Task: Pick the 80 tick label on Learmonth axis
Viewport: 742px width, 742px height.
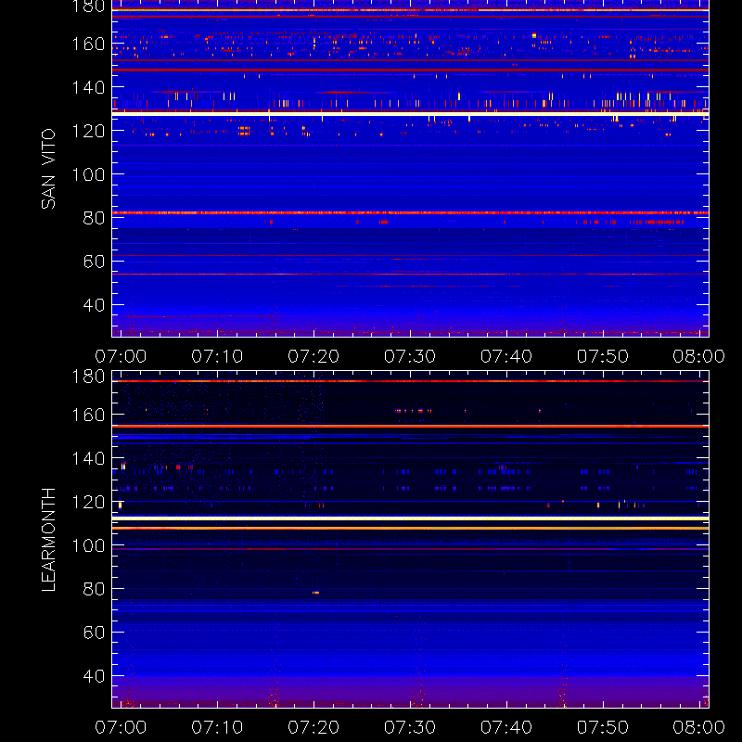Action: (x=94, y=589)
